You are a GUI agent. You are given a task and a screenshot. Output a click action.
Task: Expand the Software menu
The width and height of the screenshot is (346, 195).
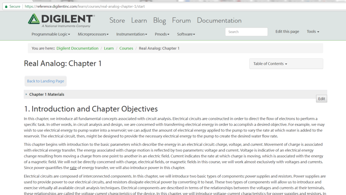coord(186,34)
